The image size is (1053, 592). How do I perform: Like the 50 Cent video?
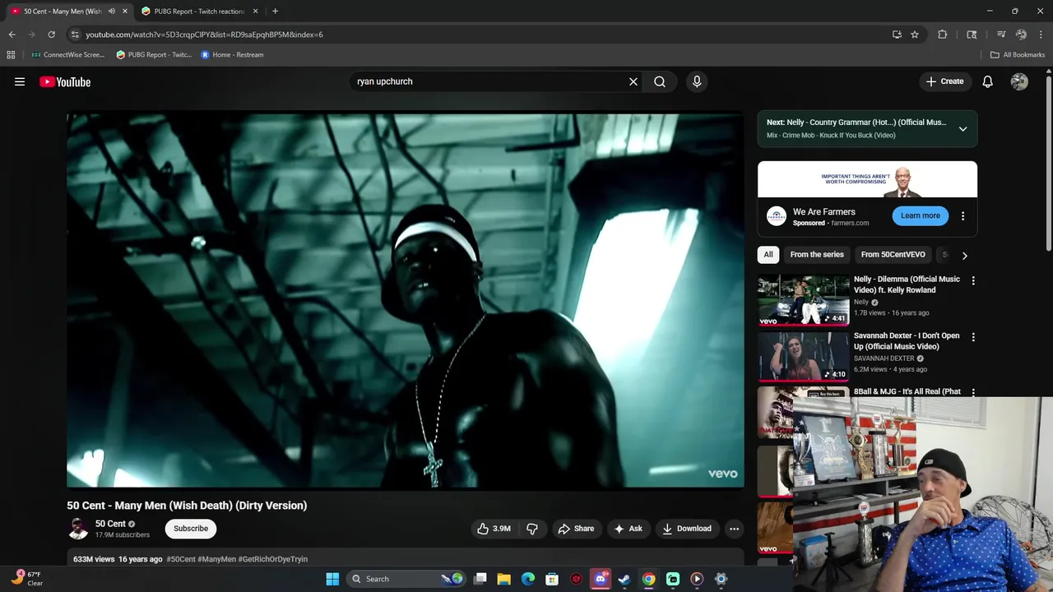(x=494, y=529)
